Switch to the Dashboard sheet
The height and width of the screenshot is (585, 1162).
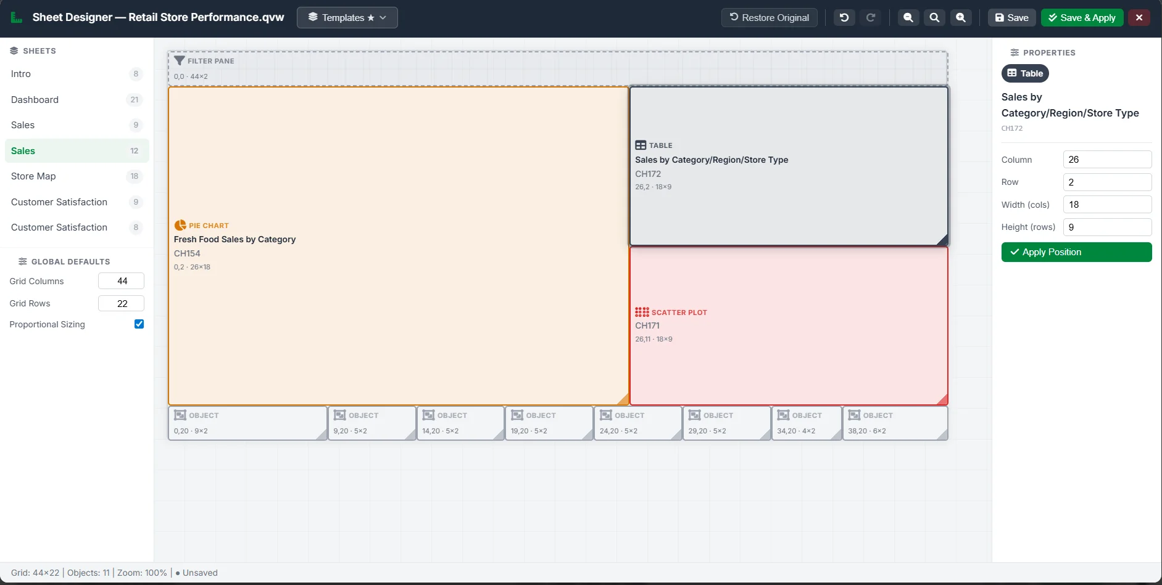coord(35,99)
